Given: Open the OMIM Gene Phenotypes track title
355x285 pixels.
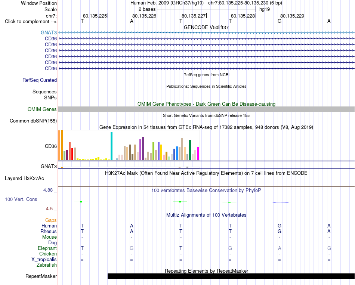Looking at the screenshot, I should pyautogui.click(x=206, y=104).
